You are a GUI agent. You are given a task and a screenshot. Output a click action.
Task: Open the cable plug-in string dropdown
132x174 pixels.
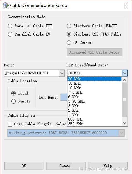pyautogui.click(x=121, y=133)
